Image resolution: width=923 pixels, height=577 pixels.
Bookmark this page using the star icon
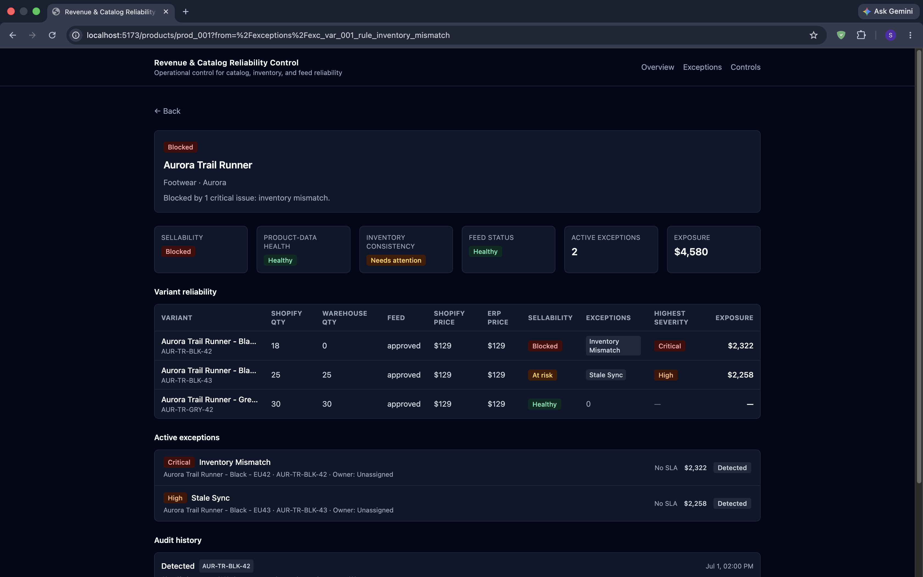[x=814, y=35]
